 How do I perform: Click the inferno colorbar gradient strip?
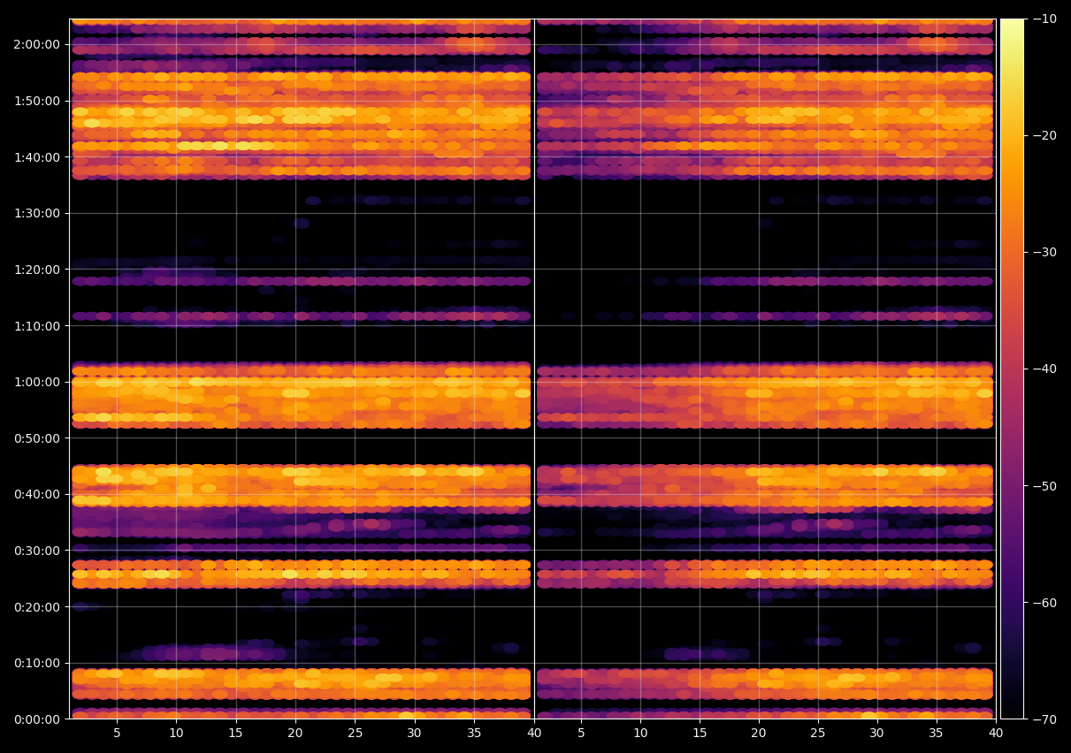click(x=1012, y=369)
